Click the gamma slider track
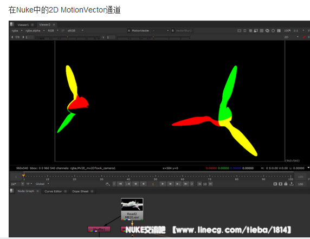This screenshot has height=239, width=310. click(x=153, y=37)
